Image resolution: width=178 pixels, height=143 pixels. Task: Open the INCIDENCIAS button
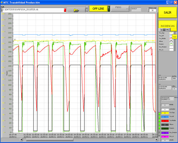[168, 26]
